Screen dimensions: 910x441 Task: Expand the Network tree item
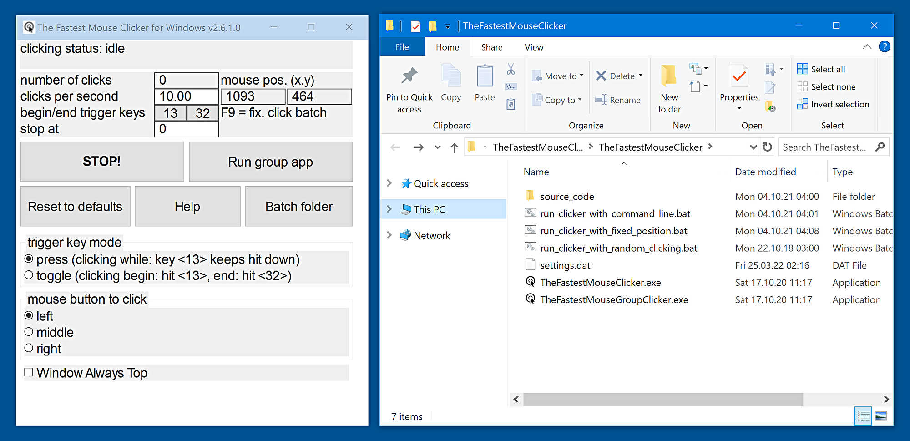tap(389, 235)
